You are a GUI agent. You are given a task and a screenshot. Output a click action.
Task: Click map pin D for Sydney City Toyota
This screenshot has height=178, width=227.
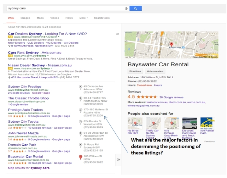click(80, 122)
